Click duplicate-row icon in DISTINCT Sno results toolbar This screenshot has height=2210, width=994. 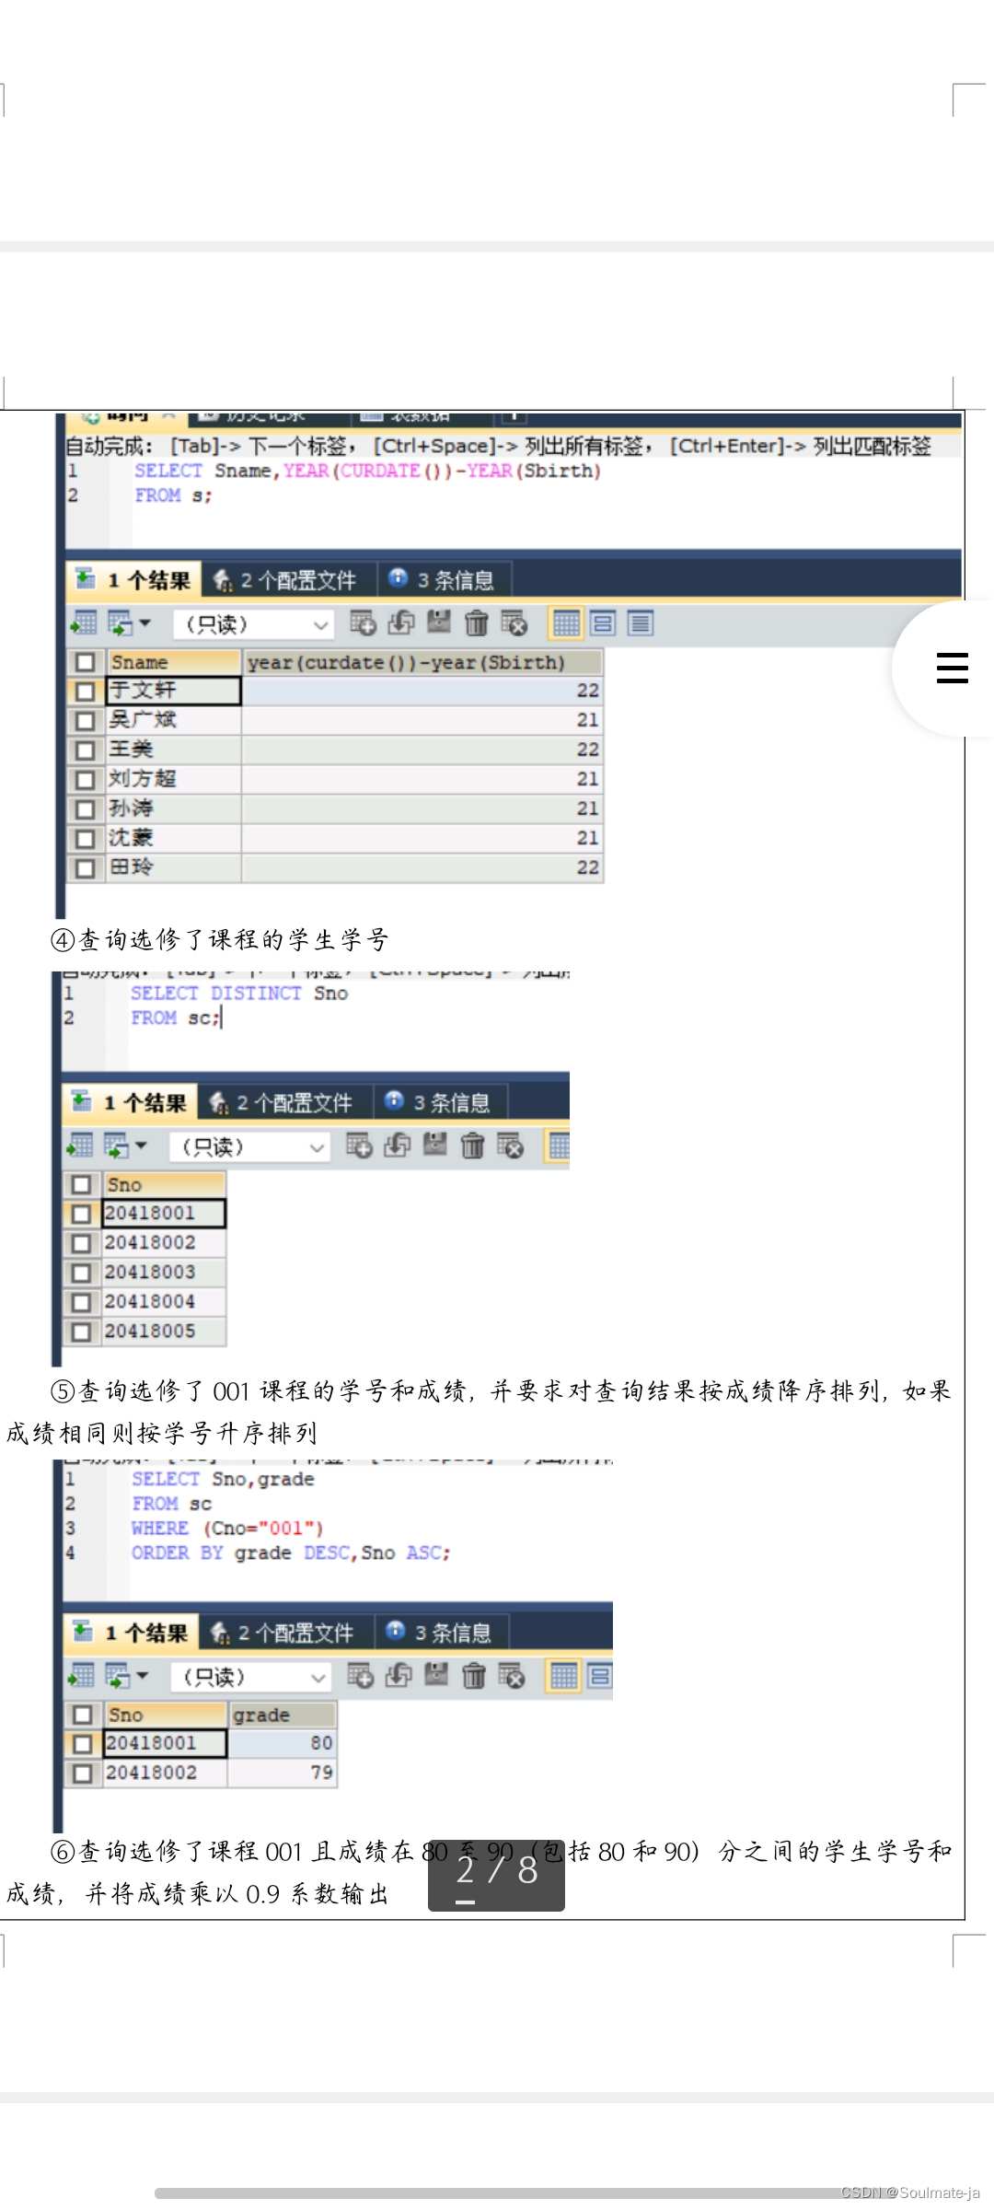coord(397,1146)
